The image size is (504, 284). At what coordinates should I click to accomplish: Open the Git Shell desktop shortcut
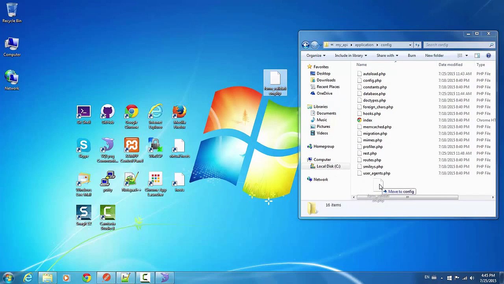pyautogui.click(x=83, y=115)
